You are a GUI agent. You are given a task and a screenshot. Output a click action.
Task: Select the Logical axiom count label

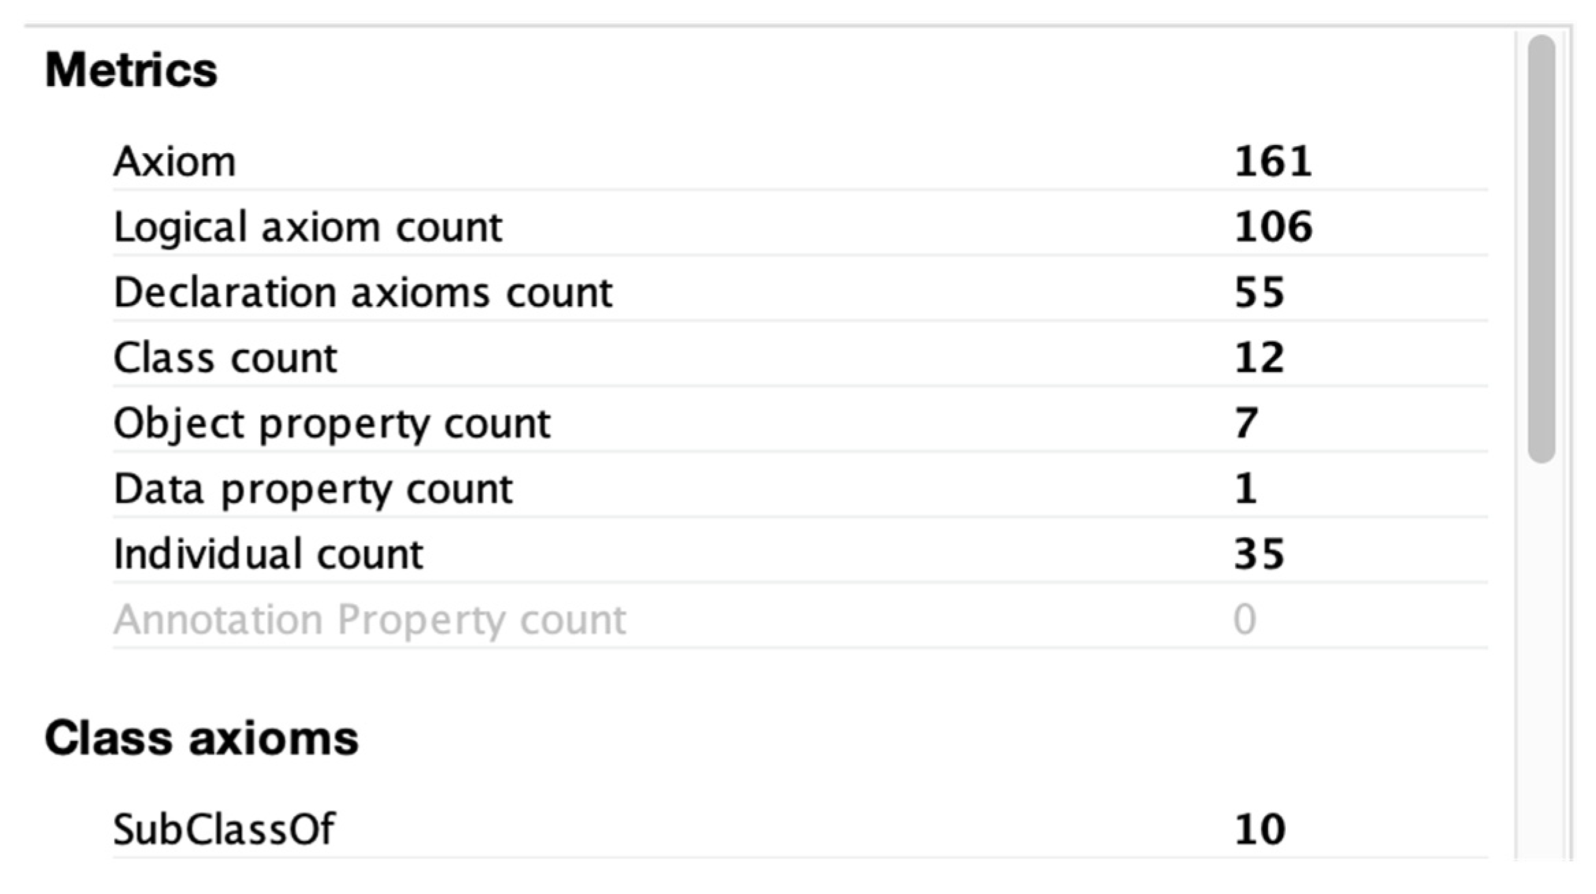point(307,227)
